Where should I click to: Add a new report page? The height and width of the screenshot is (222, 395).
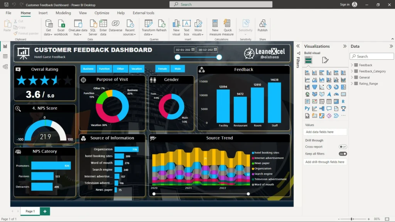(x=45, y=211)
